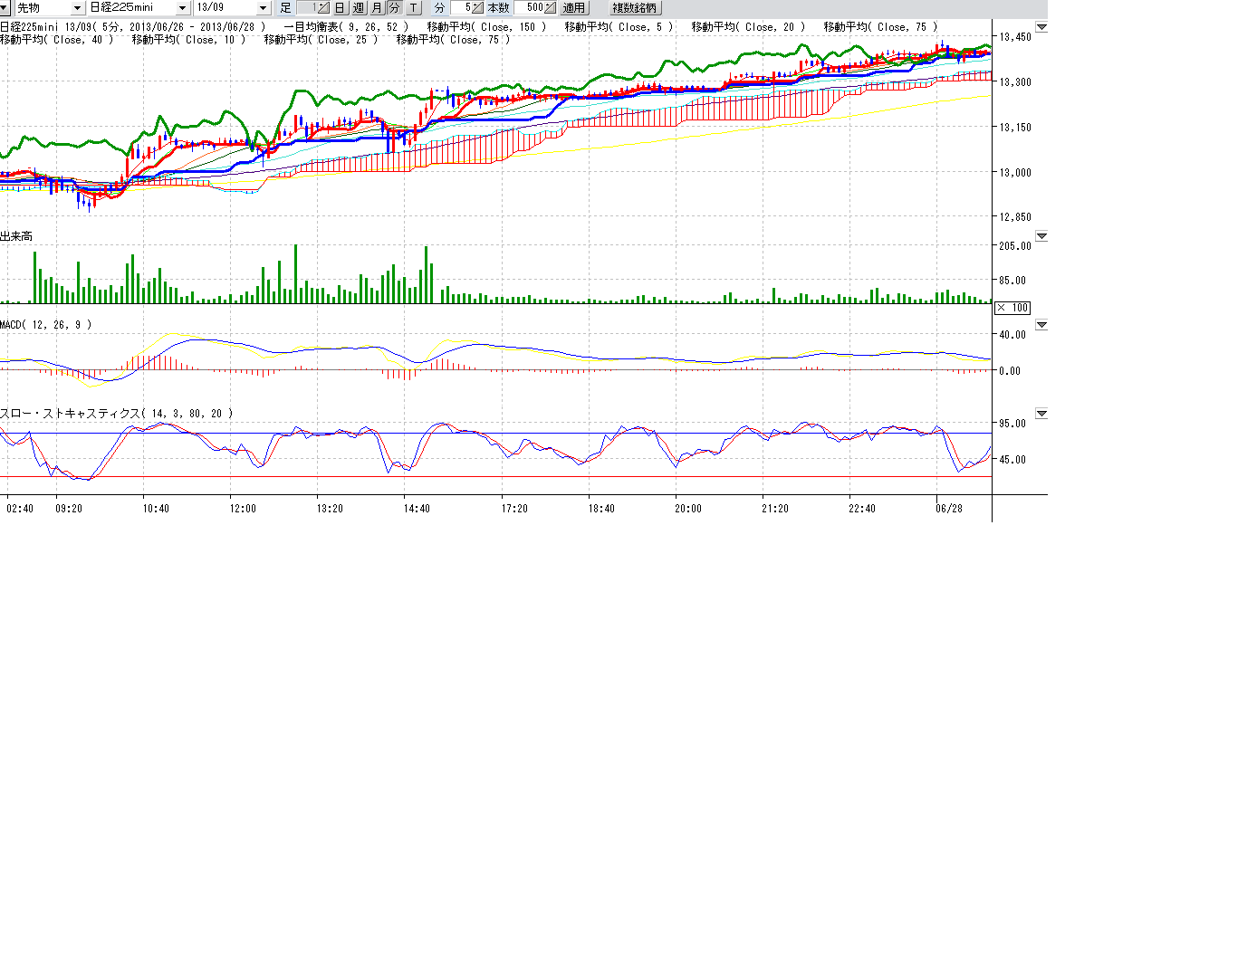The height and width of the screenshot is (974, 1257).
Task: Click the 本数 bar count field showing 500
Action: (x=534, y=8)
